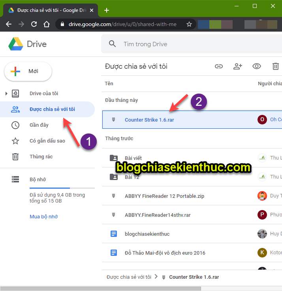This screenshot has height=291, width=282.
Task: Click the address bar URL
Action: (122, 24)
